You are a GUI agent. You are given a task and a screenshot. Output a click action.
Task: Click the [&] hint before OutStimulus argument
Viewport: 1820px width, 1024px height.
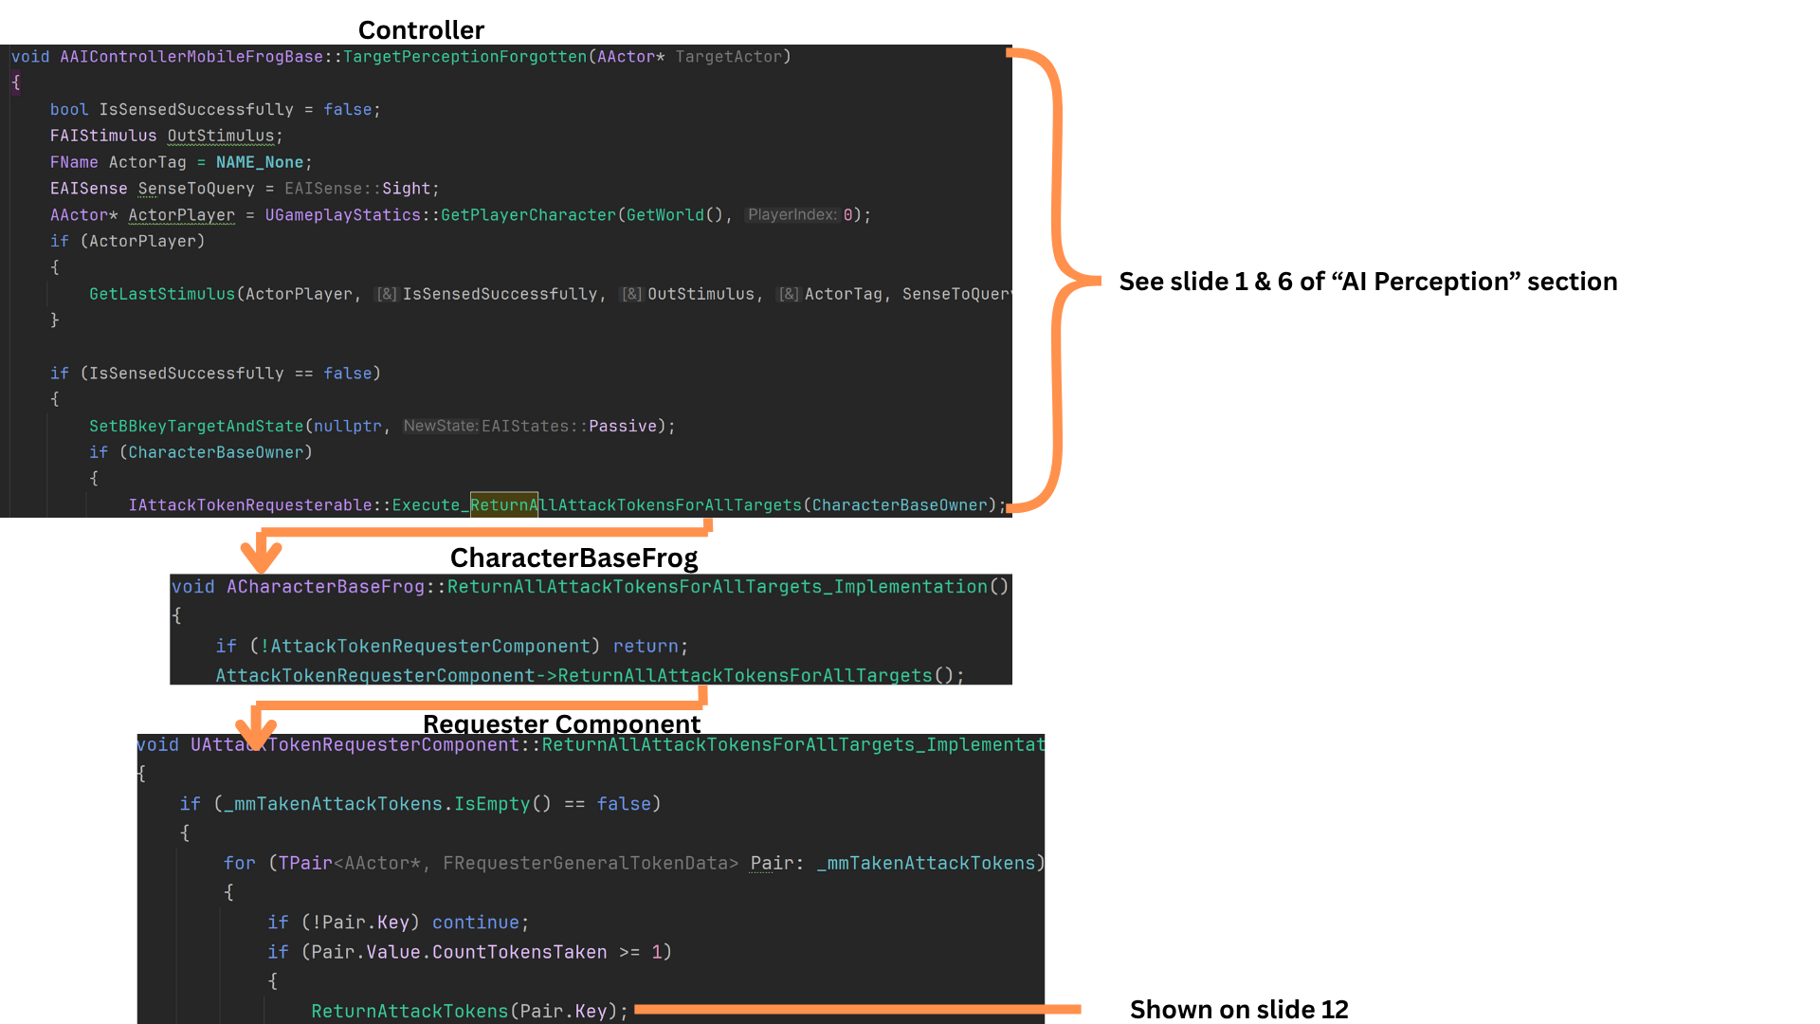(x=631, y=294)
